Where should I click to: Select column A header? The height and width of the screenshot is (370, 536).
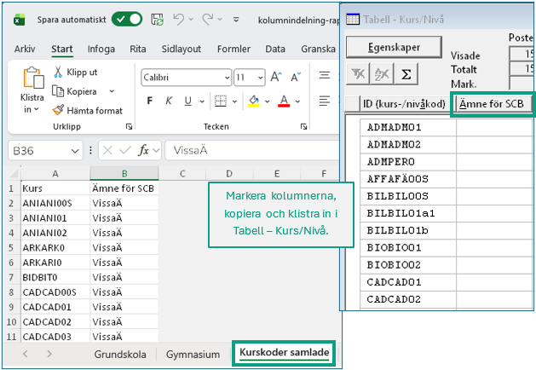tap(55, 174)
